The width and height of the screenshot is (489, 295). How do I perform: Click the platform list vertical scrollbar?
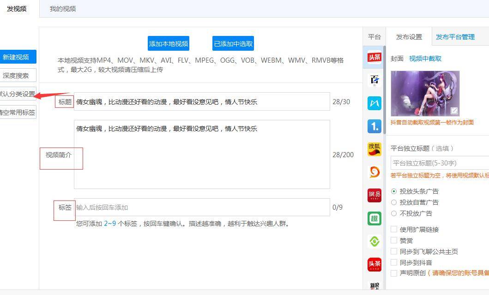tap(384, 89)
